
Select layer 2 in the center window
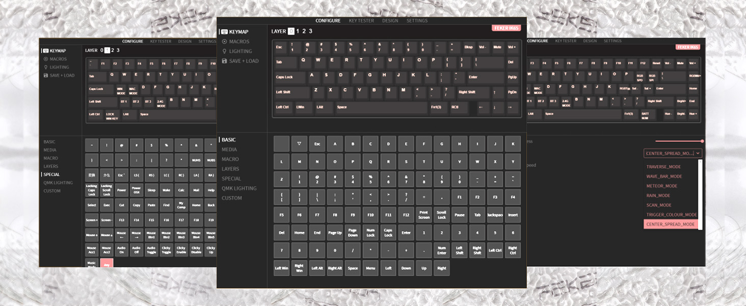tap(304, 31)
